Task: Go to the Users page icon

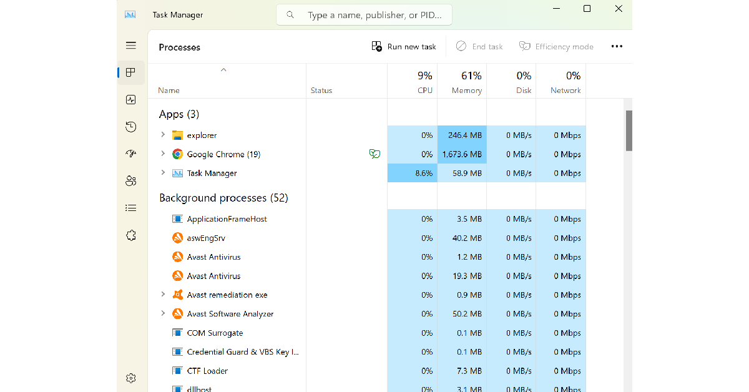Action: coord(130,181)
